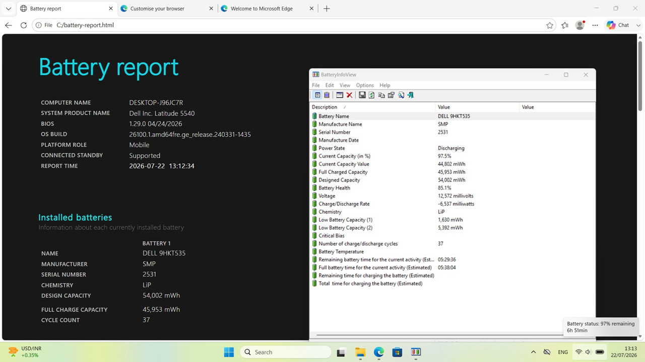
Task: Close the Welcome to Microsoft Edge tab
Action: 311,9
